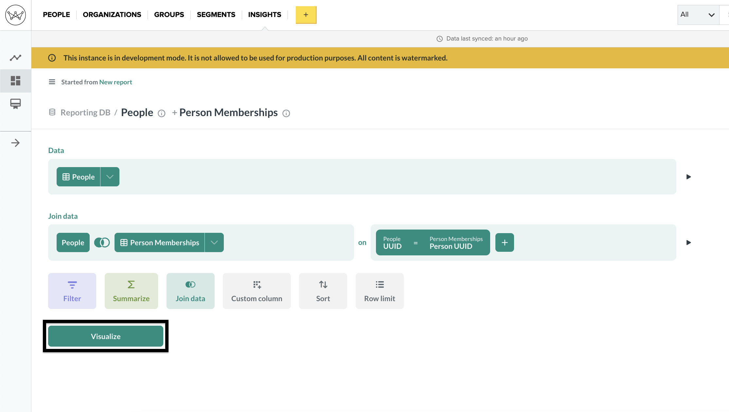The height and width of the screenshot is (412, 729).
Task: Open the All filter dropdown
Action: 698,15
